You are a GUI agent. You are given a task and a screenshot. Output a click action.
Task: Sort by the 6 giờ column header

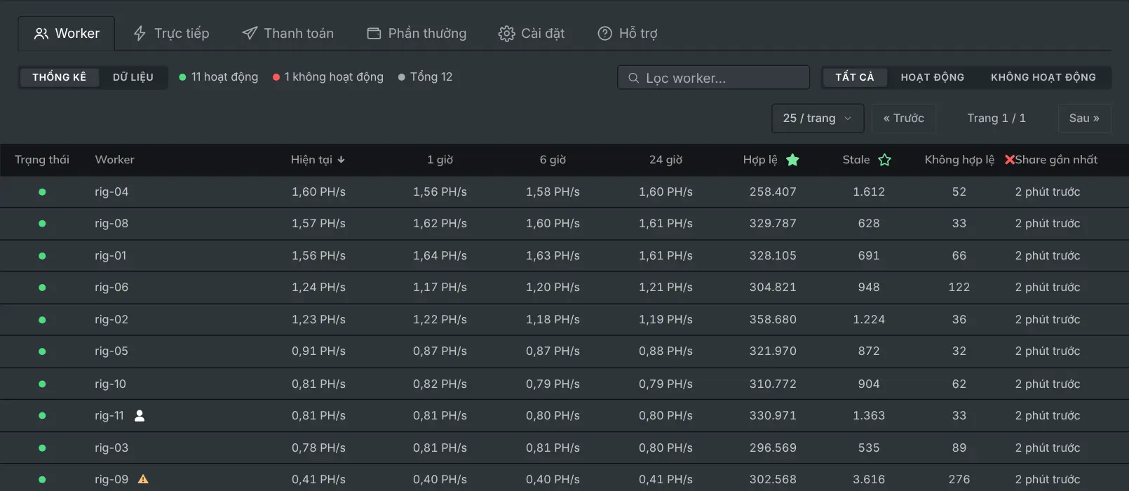coord(553,160)
